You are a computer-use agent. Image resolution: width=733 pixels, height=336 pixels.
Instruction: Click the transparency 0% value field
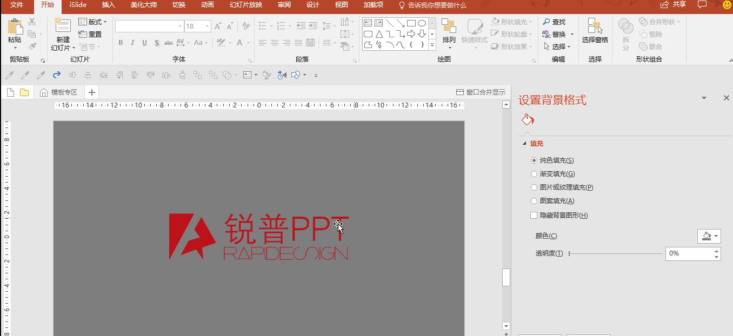click(x=689, y=253)
